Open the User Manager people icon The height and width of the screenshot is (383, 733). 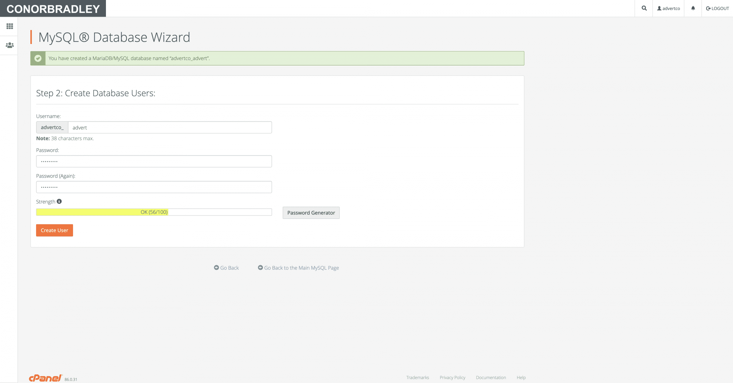(x=10, y=45)
